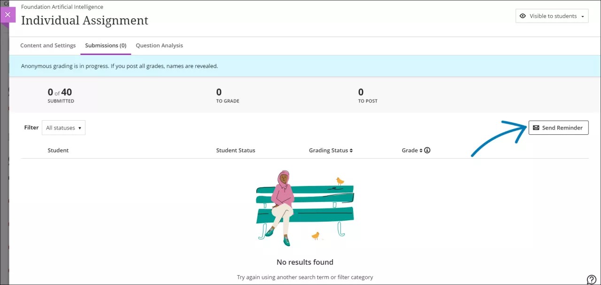
Task: Expand the Visible to students dropdown arrow
Action: pos(582,15)
